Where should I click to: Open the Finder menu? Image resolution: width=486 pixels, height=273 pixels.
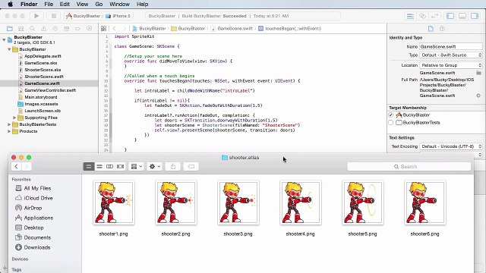29,4
